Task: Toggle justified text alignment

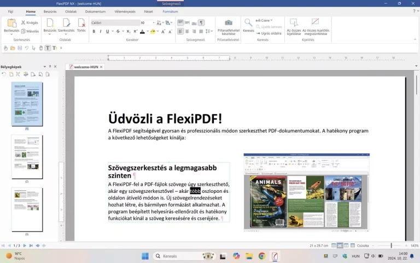Action: pos(201,31)
